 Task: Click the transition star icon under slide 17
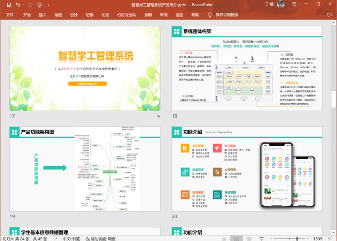(158, 116)
